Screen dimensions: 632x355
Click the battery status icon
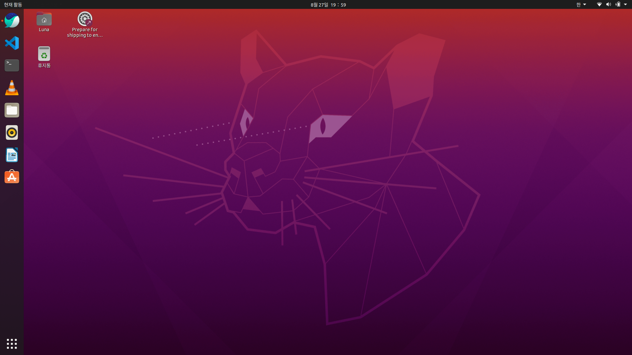(618, 5)
